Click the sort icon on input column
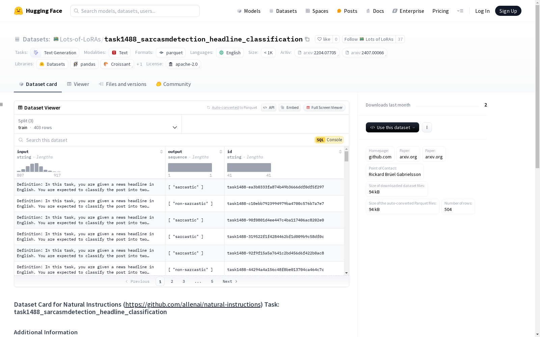The width and height of the screenshot is (540, 337). [161, 152]
